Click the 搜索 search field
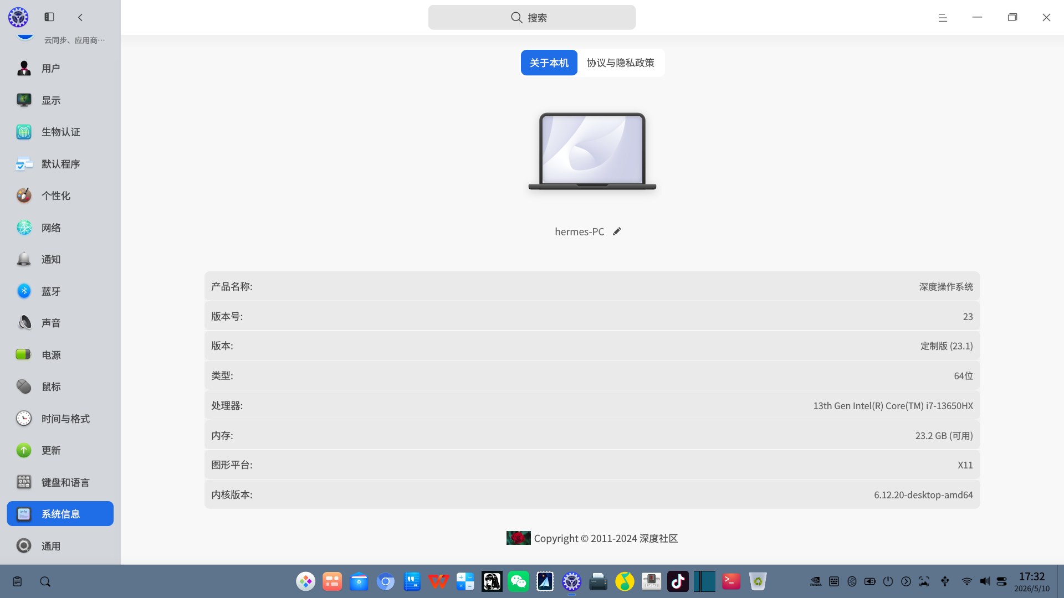The width and height of the screenshot is (1064, 598). [532, 18]
